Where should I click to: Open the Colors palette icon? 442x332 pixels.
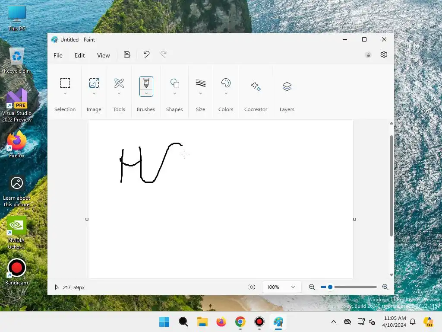226,83
